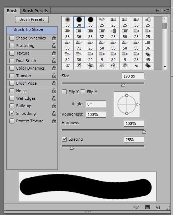Click the live tip brush preview eye icon
The height and width of the screenshot is (215, 173).
click(x=136, y=207)
